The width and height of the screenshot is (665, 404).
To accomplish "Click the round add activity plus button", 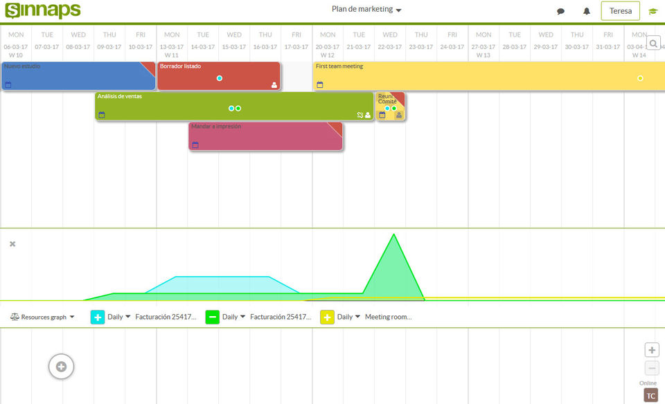I will pyautogui.click(x=61, y=367).
